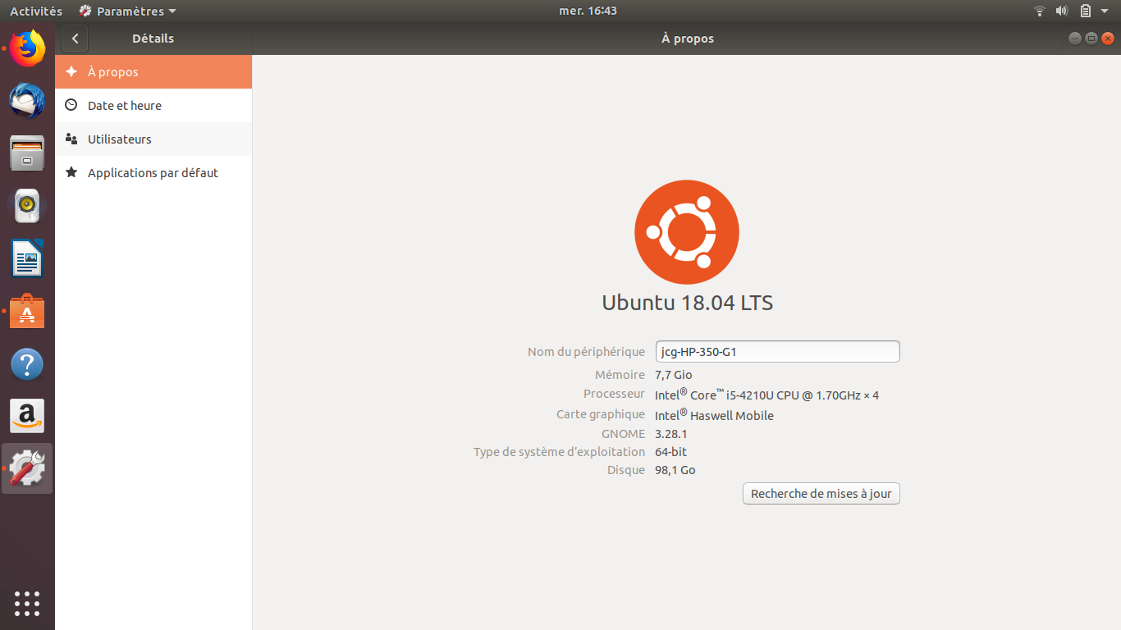The image size is (1121, 630).
Task: Click the Ubuntu logo image
Action: point(687,232)
